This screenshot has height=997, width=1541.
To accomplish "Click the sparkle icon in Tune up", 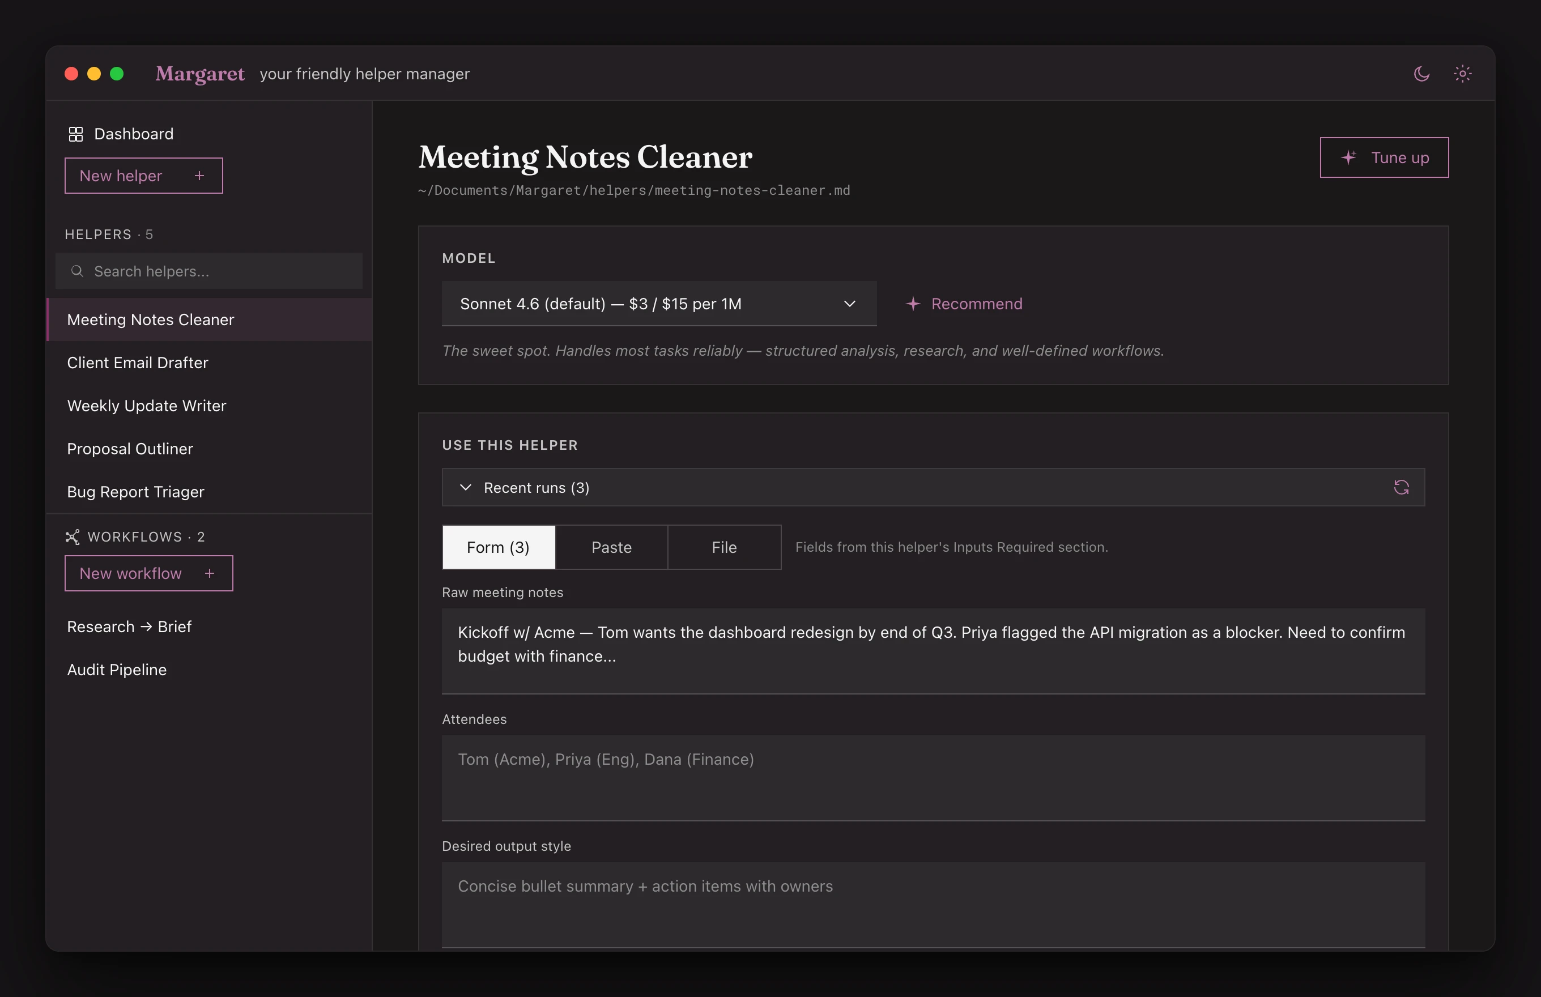I will [1349, 157].
